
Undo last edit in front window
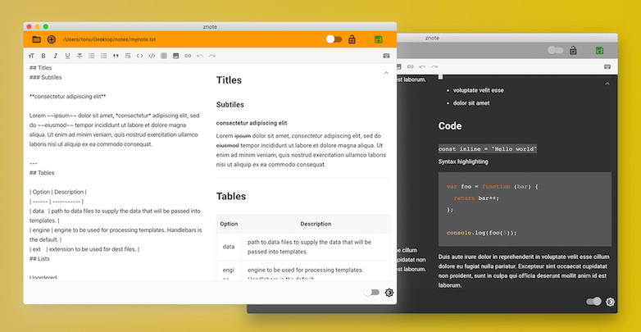pyautogui.click(x=200, y=56)
